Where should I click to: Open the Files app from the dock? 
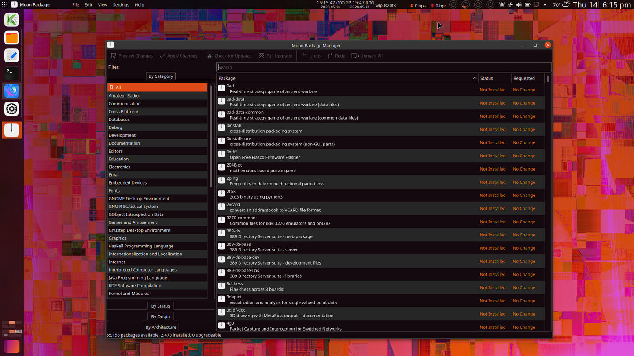pyautogui.click(x=12, y=38)
